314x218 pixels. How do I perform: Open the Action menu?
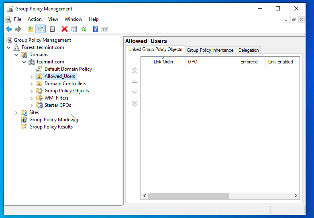35,19
